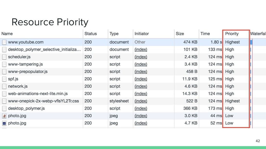Click the desktop_polymer.js file icon
The height and width of the screenshot is (149, 266).
click(x=4, y=108)
